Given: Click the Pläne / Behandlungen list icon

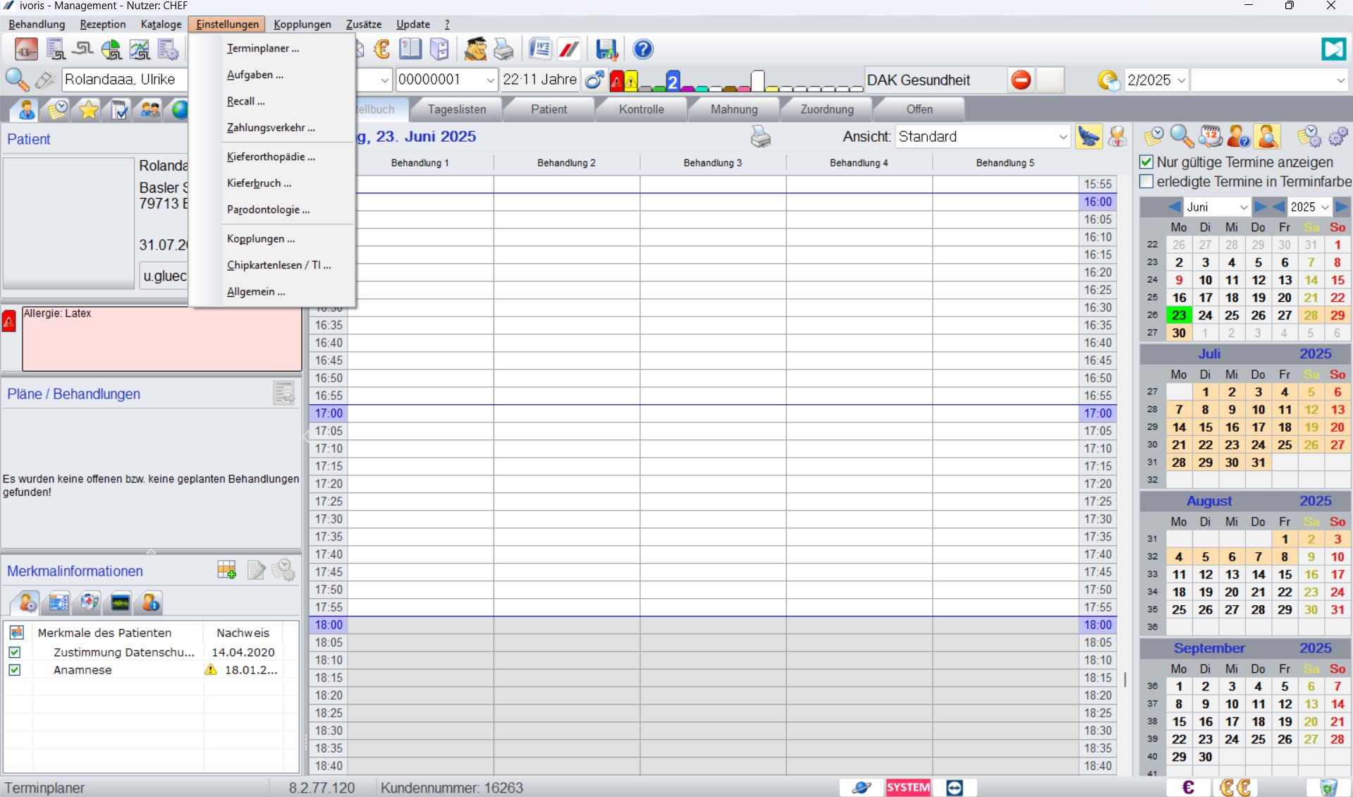Looking at the screenshot, I should tap(284, 394).
